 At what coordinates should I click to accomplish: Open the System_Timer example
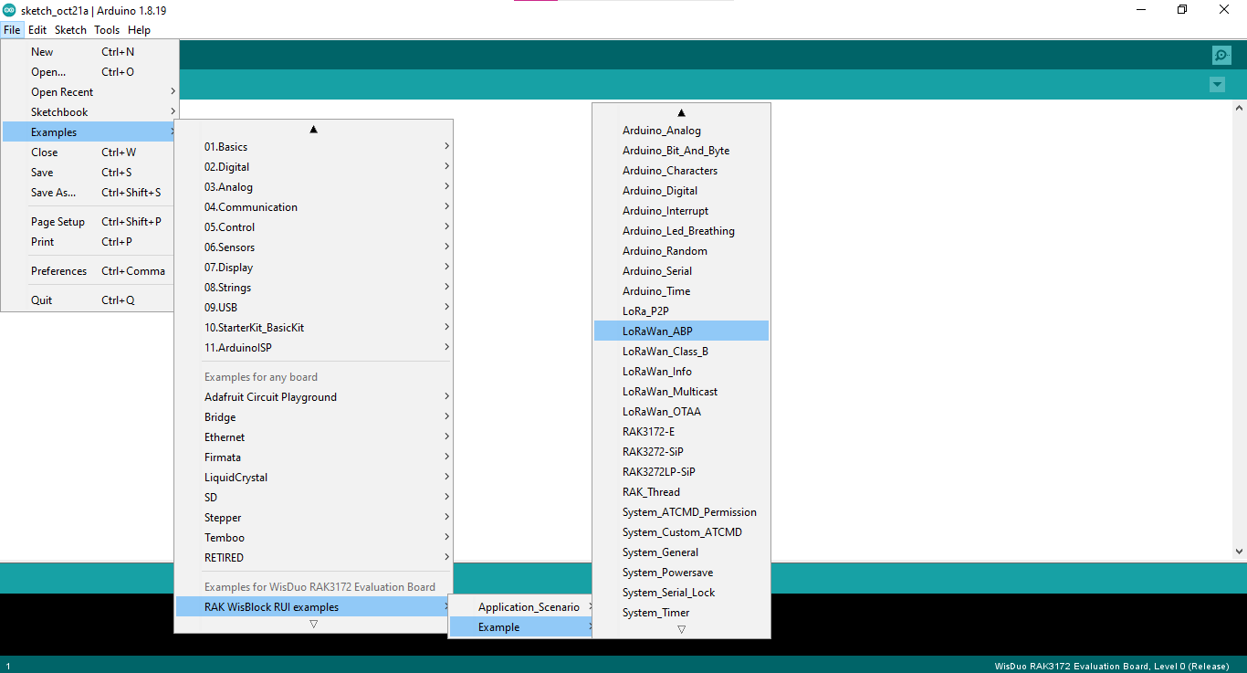pyautogui.click(x=681, y=613)
